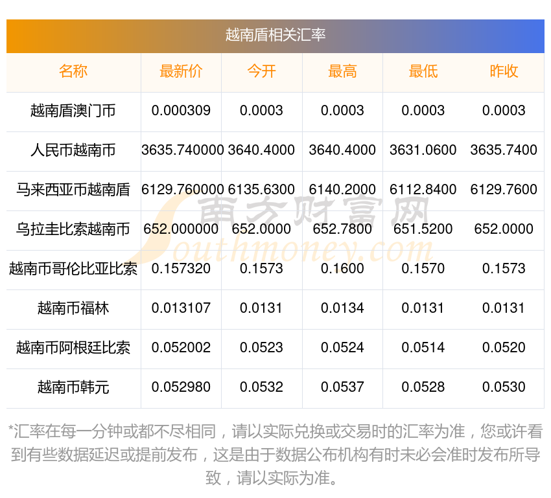
Task: Select the 名称 column header
Action: pyautogui.click(x=73, y=71)
